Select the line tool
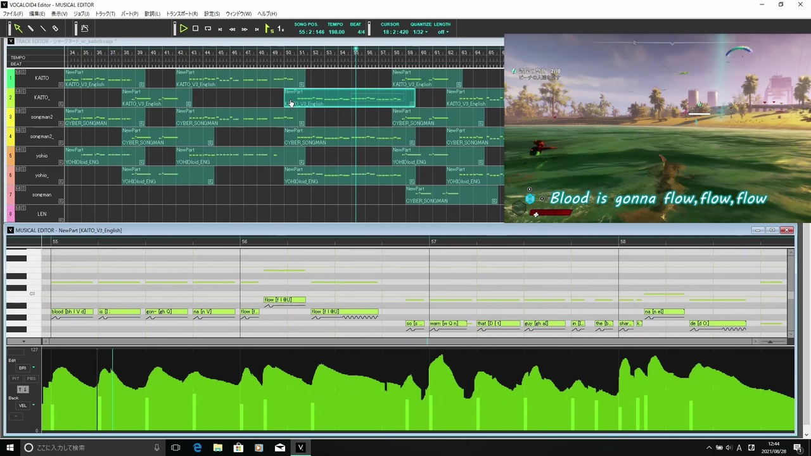Screen dimensions: 811x456 click(x=43, y=28)
